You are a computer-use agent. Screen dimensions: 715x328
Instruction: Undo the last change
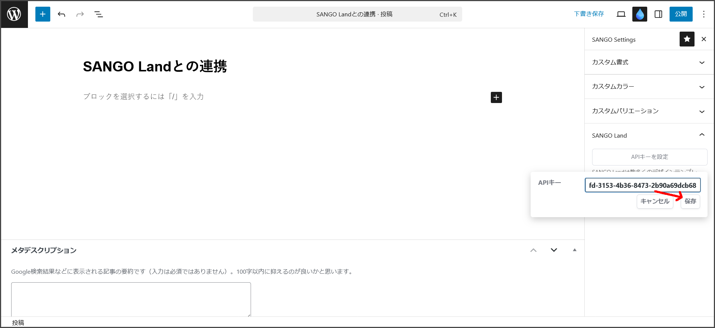pos(61,14)
